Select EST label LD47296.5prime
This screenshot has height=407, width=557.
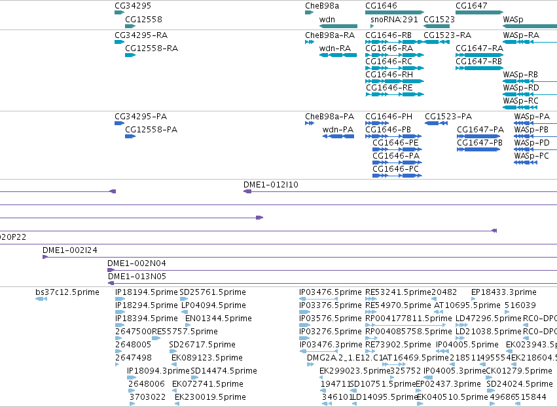pos(488,319)
